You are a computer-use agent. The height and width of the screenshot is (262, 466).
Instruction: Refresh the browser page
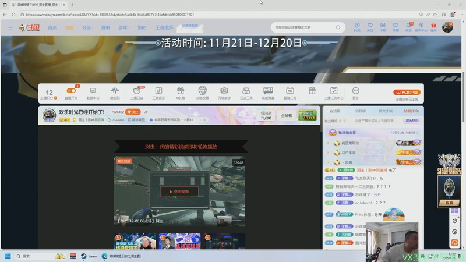[13, 14]
